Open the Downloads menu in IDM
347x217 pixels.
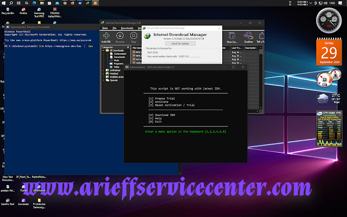[x=127, y=28]
